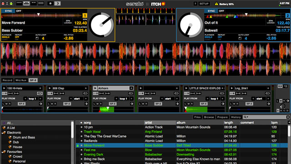Open the Files panel
291x164 pixels.
coord(197,117)
